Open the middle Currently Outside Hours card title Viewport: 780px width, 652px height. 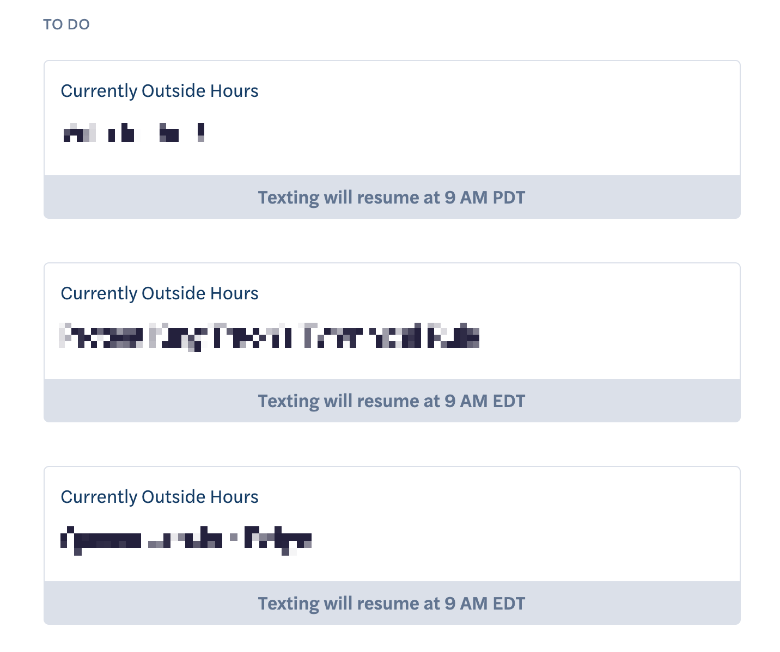pos(160,293)
